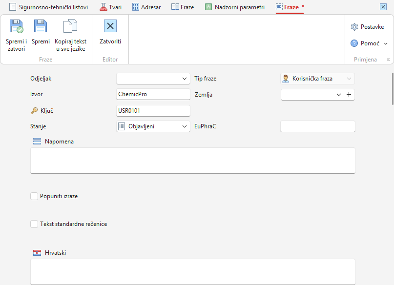Click the Croatian flag icon beside Hrvatski
This screenshot has height=285, width=394.
click(x=37, y=253)
